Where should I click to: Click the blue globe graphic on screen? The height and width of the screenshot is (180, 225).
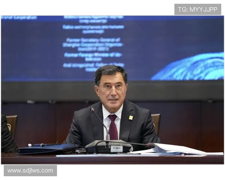(x=191, y=67)
